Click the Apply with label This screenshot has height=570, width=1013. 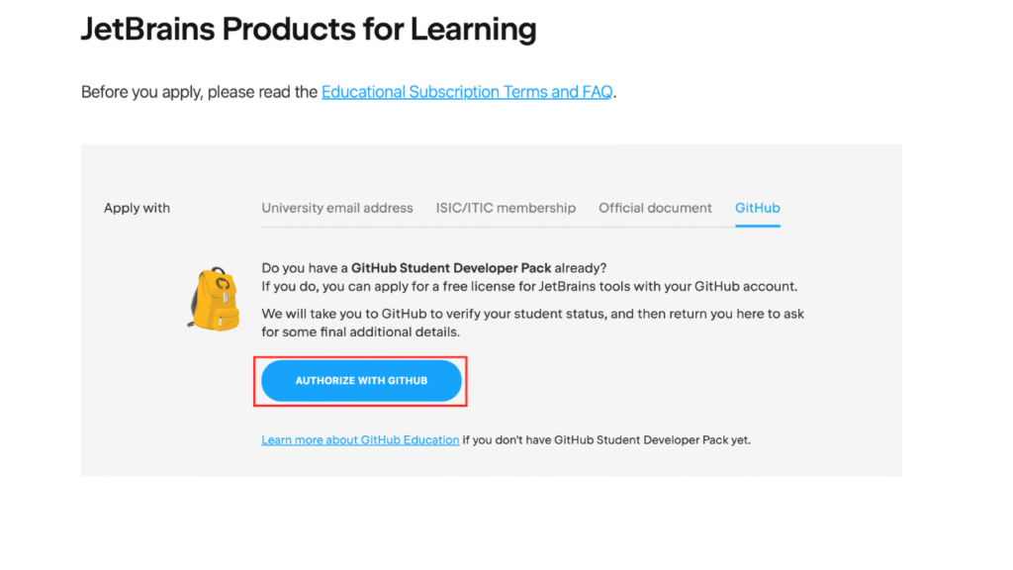[137, 208]
